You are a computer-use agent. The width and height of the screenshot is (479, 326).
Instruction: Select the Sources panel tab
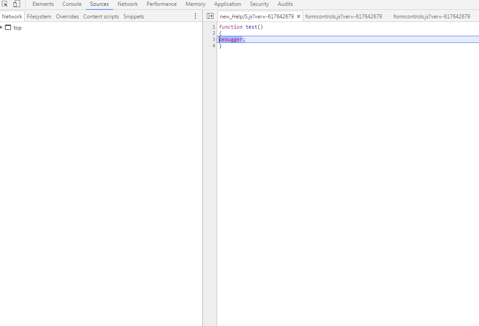point(99,4)
